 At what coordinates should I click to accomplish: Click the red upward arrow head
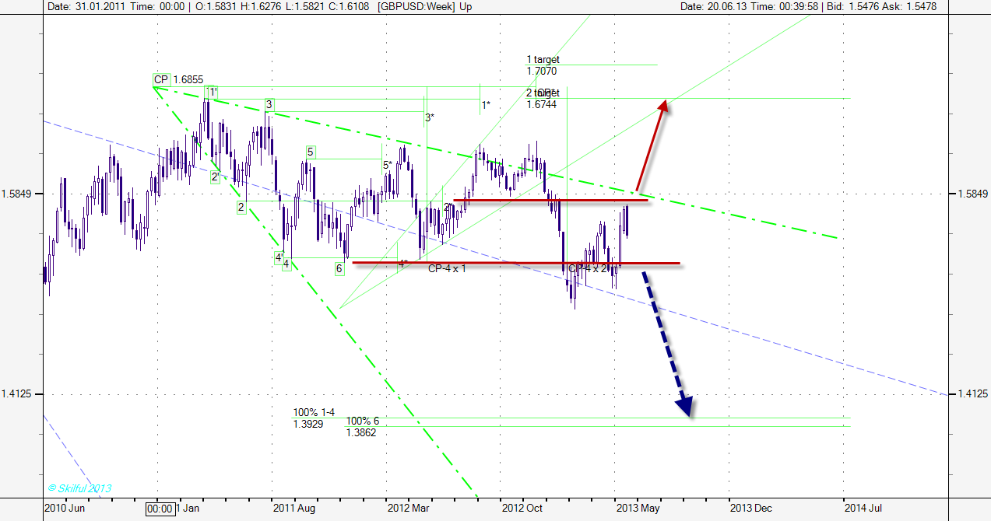(x=663, y=107)
